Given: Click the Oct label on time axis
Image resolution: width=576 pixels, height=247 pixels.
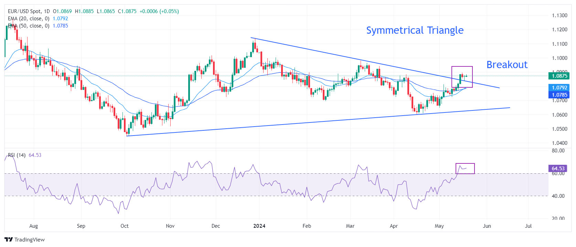Looking at the screenshot, I should 125,226.
